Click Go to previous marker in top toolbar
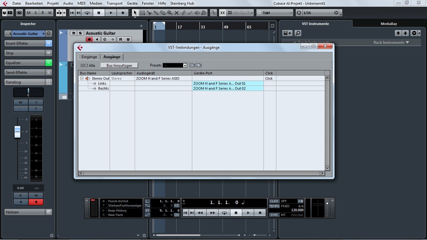 [72, 13]
